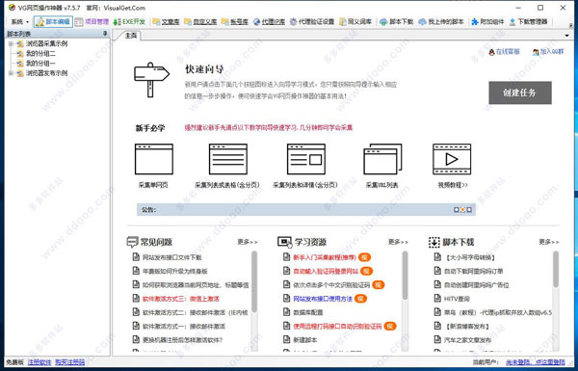Click the signpost 快速向导 icon
This screenshot has width=578, height=371.
[151, 80]
